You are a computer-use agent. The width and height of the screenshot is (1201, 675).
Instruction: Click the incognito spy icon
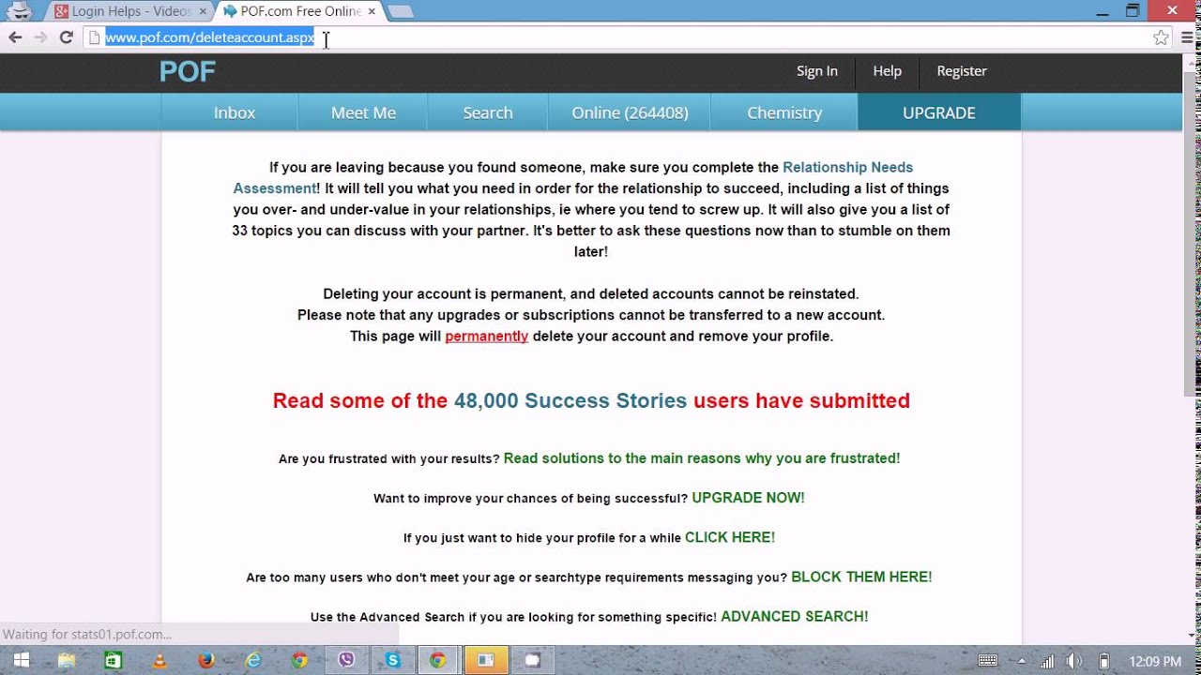tap(19, 11)
